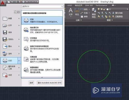Open the Redo history dropdown arrow

tap(35, 2)
